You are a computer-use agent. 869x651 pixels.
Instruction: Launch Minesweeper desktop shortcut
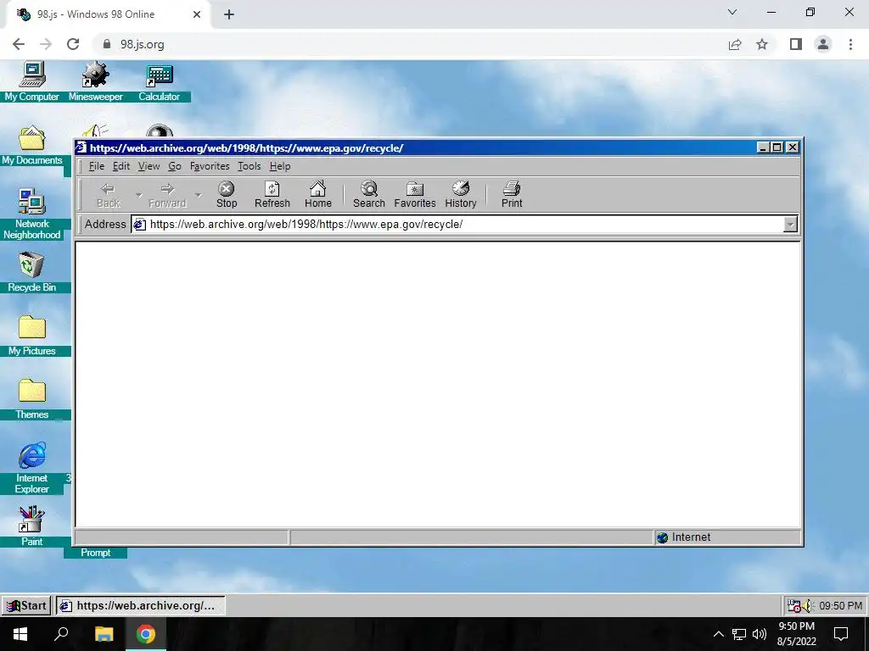(95, 82)
